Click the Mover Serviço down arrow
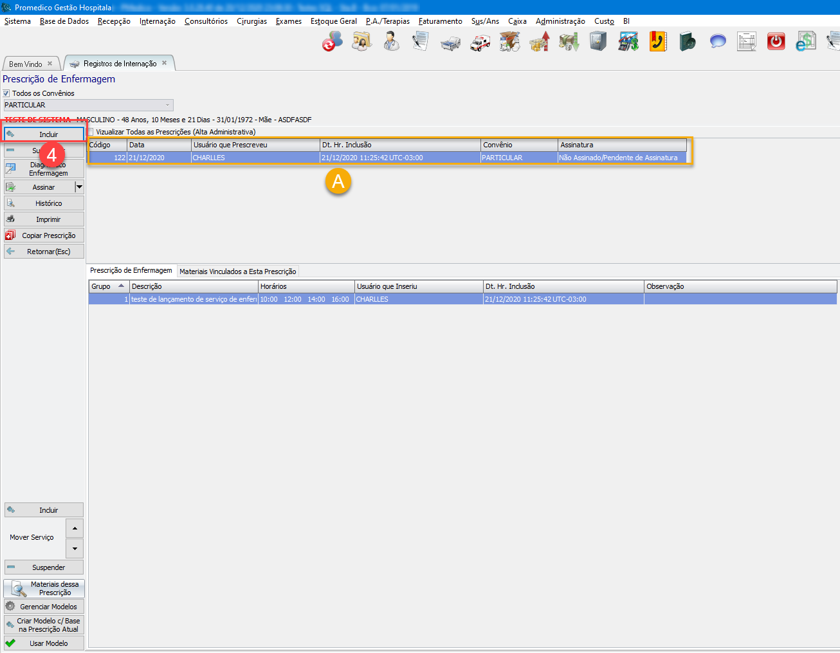 (75, 549)
